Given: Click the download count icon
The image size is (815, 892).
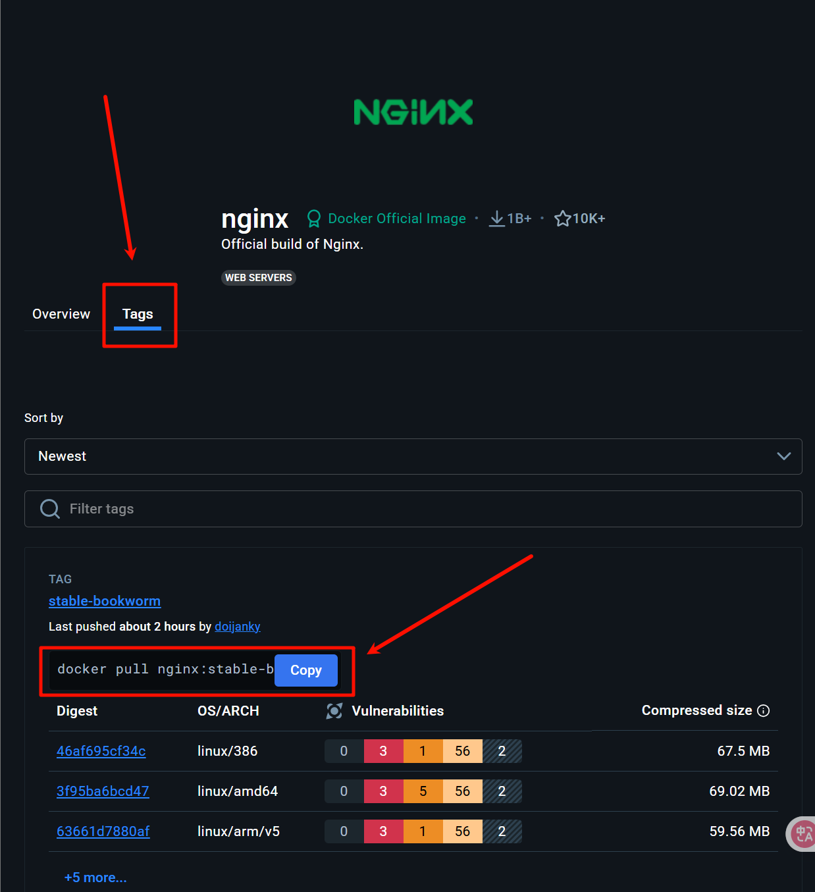Looking at the screenshot, I should (x=496, y=219).
